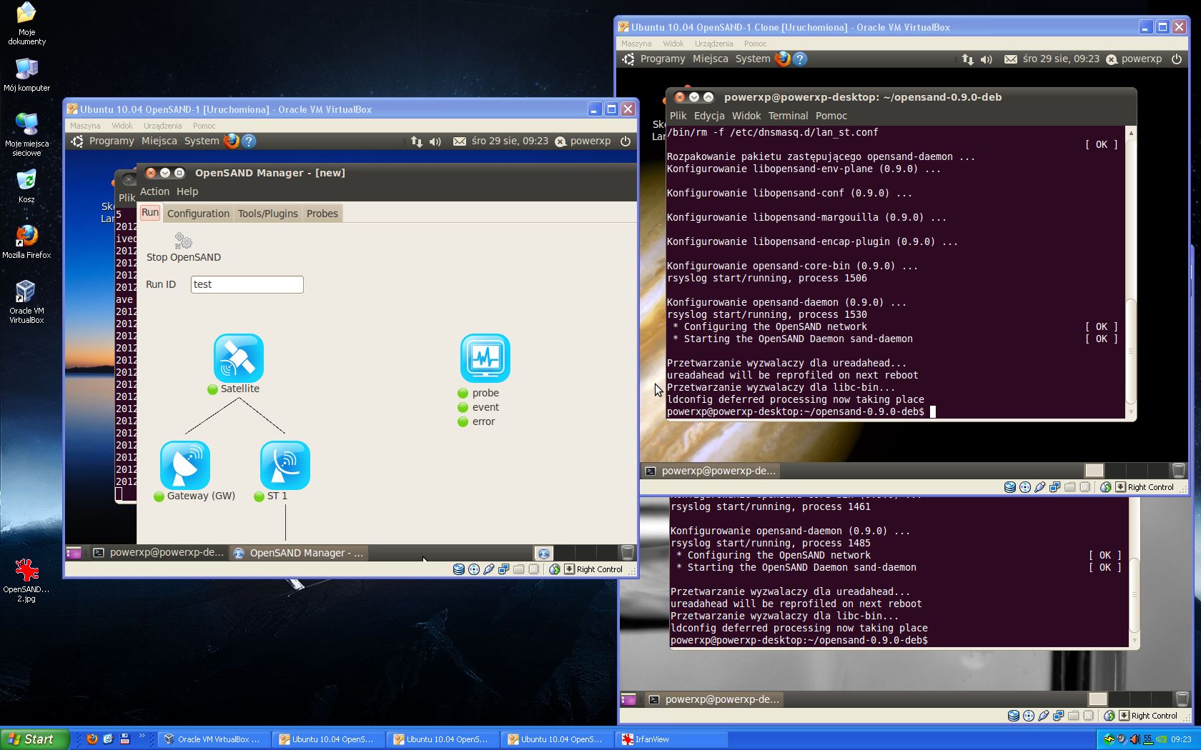Click the Run ID text field

pos(247,284)
